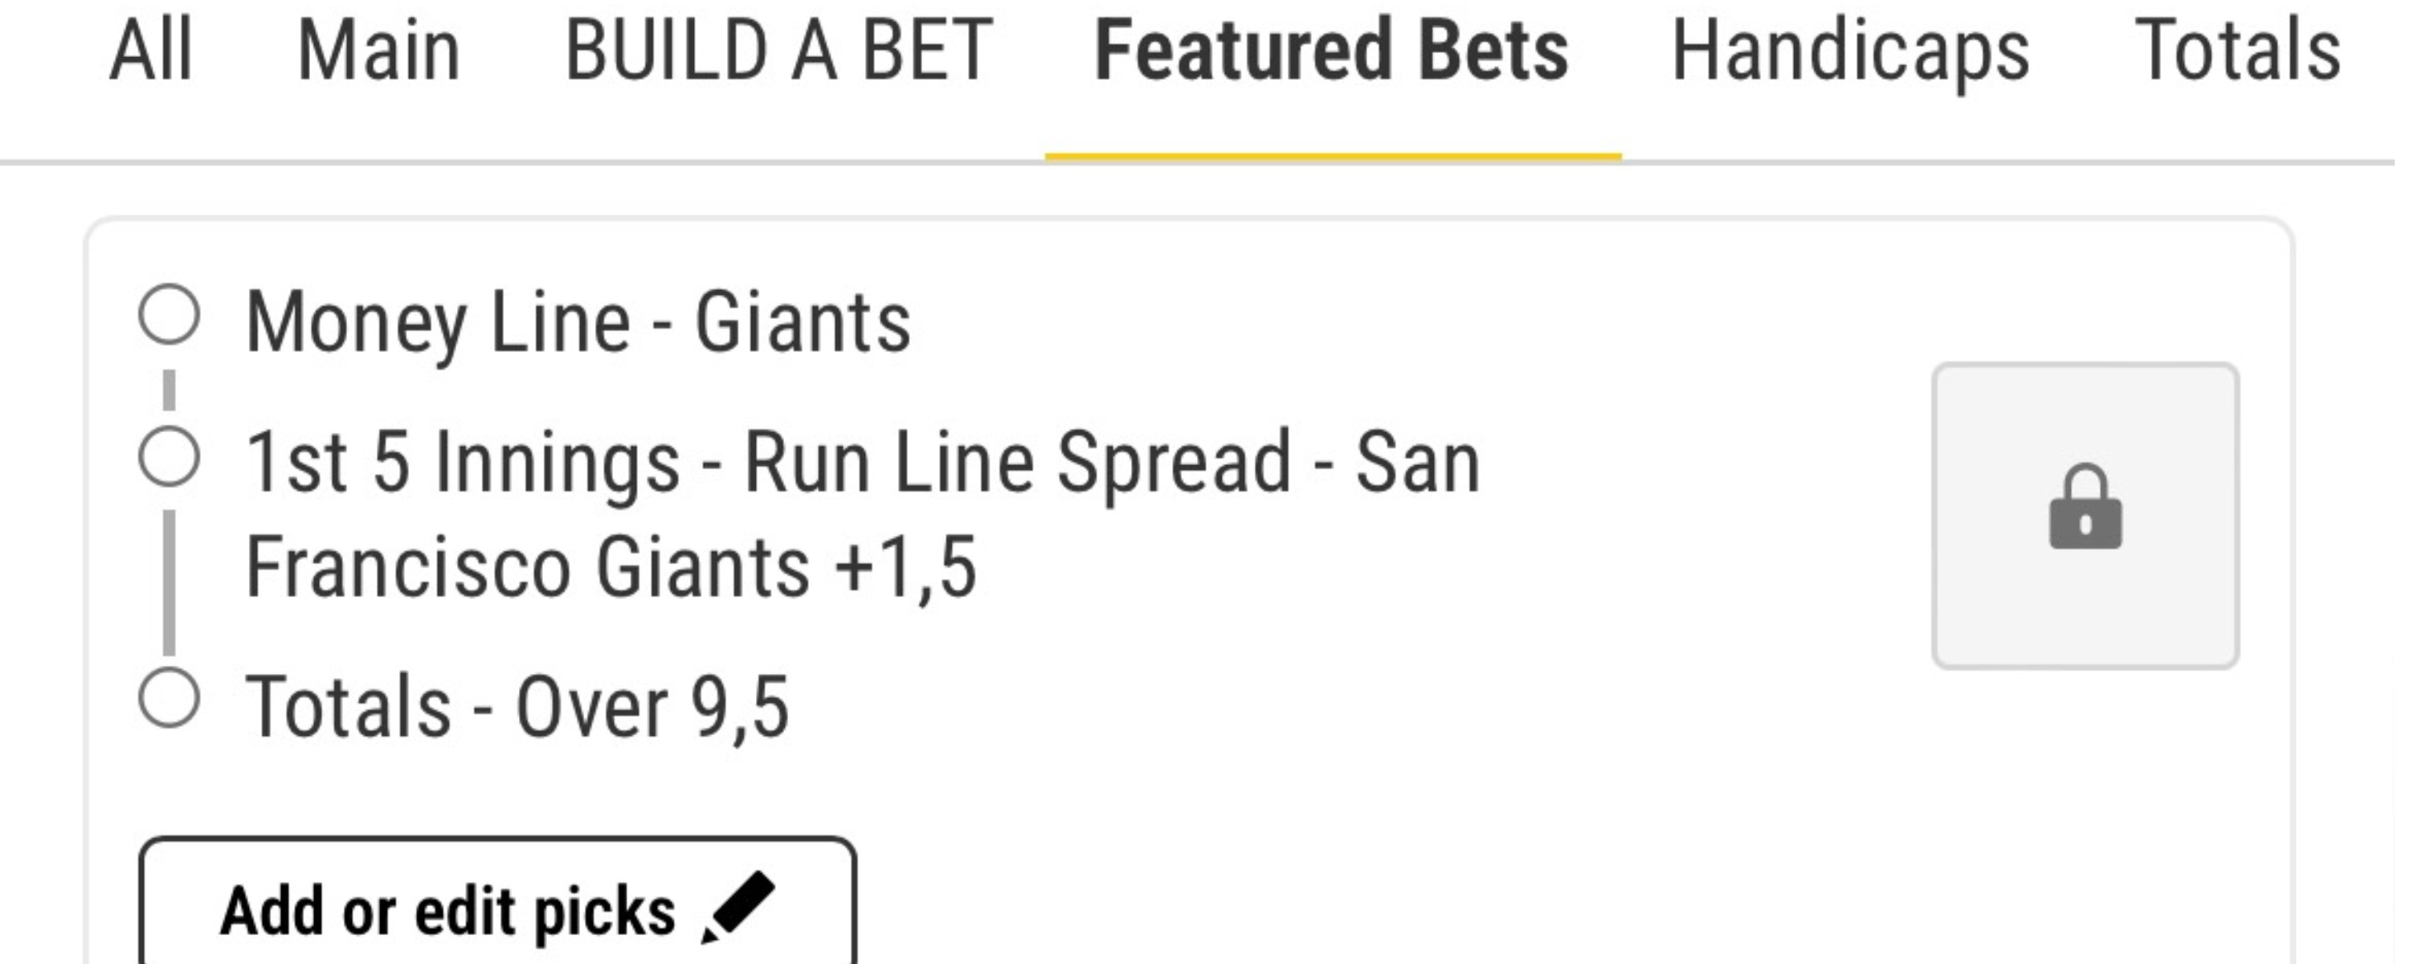2410x964 pixels.
Task: Open the Totals tab
Action: [2237, 51]
